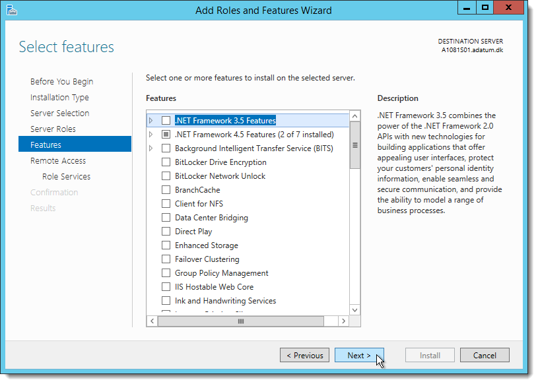Select the Features step in sidebar
The width and height of the screenshot is (538, 384).
pos(75,144)
